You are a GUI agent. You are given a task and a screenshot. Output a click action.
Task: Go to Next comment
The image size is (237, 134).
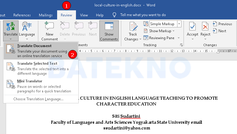pyautogui.click(x=93, y=29)
